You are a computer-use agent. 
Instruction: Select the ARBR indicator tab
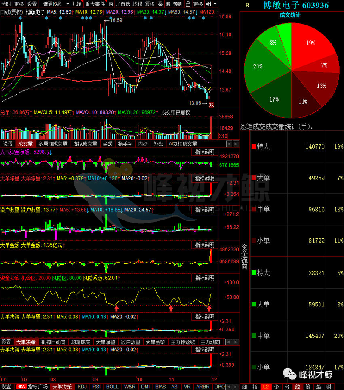203,387
